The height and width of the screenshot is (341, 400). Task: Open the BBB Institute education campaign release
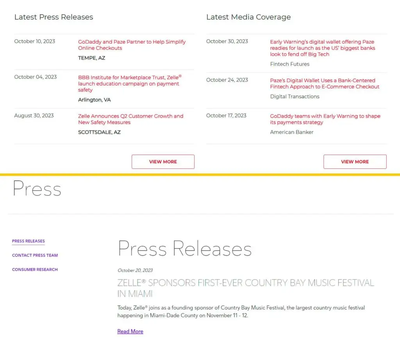pyautogui.click(x=129, y=83)
